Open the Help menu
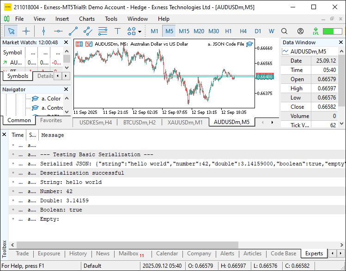Screen dimensions: 346x271 pos(164,19)
